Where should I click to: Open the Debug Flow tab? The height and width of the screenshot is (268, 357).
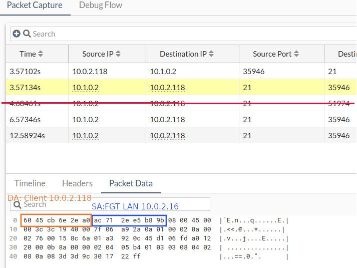tap(101, 5)
